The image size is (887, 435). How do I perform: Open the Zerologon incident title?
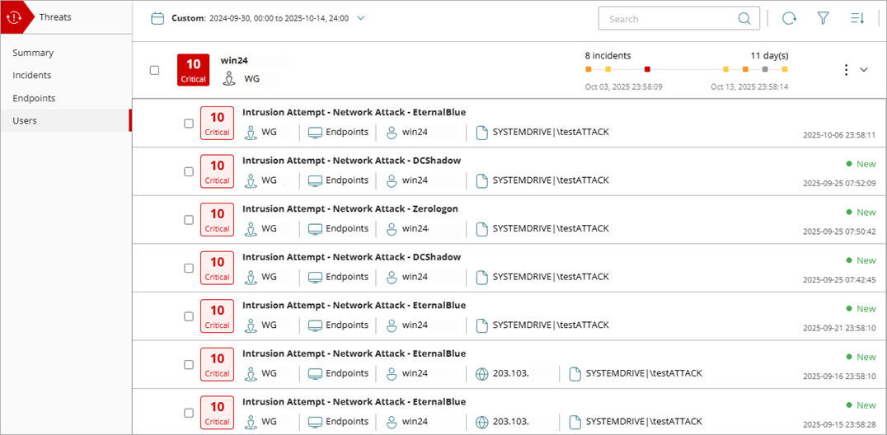tap(350, 208)
